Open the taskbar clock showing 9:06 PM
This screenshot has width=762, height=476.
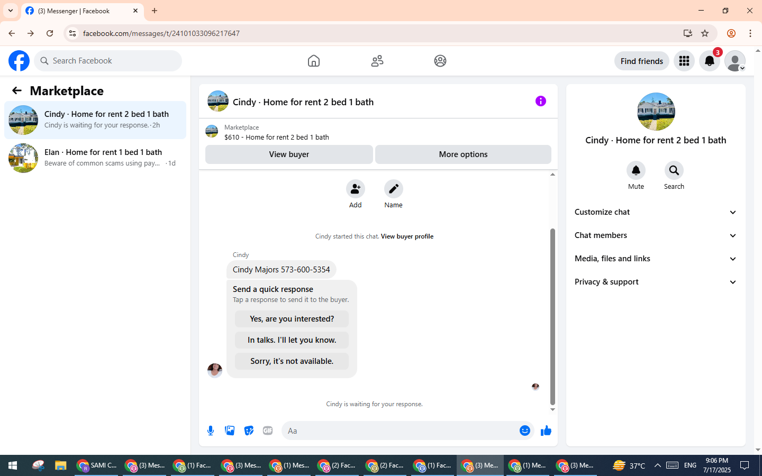tap(717, 465)
